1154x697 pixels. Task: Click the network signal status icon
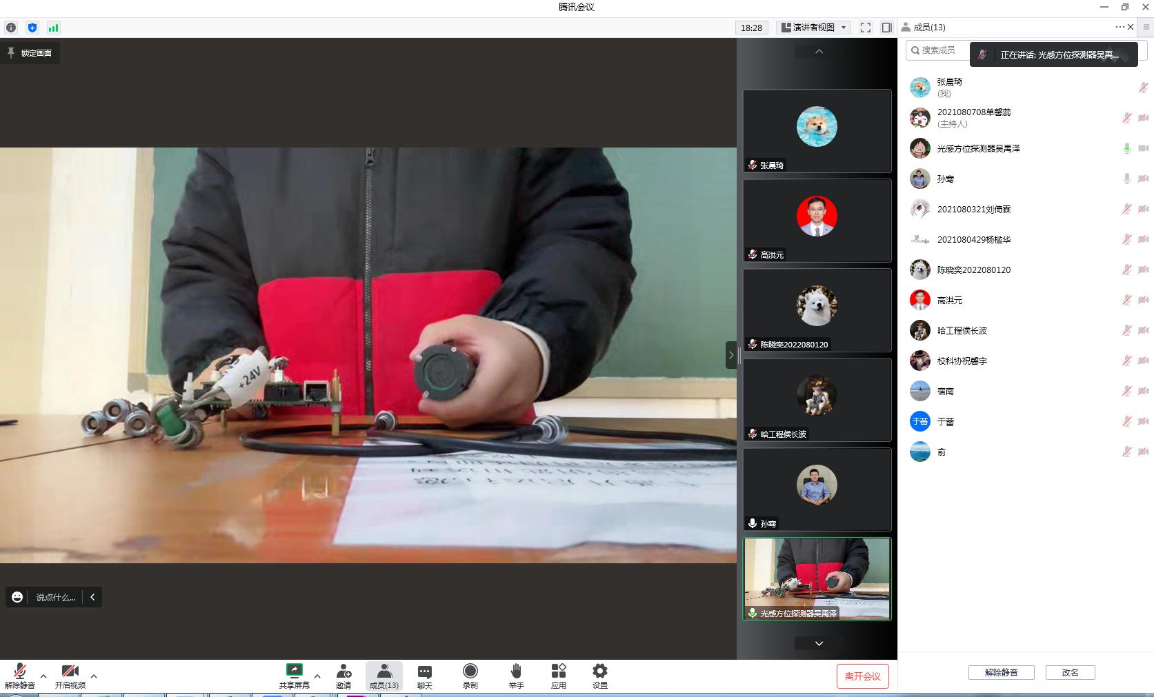(53, 28)
